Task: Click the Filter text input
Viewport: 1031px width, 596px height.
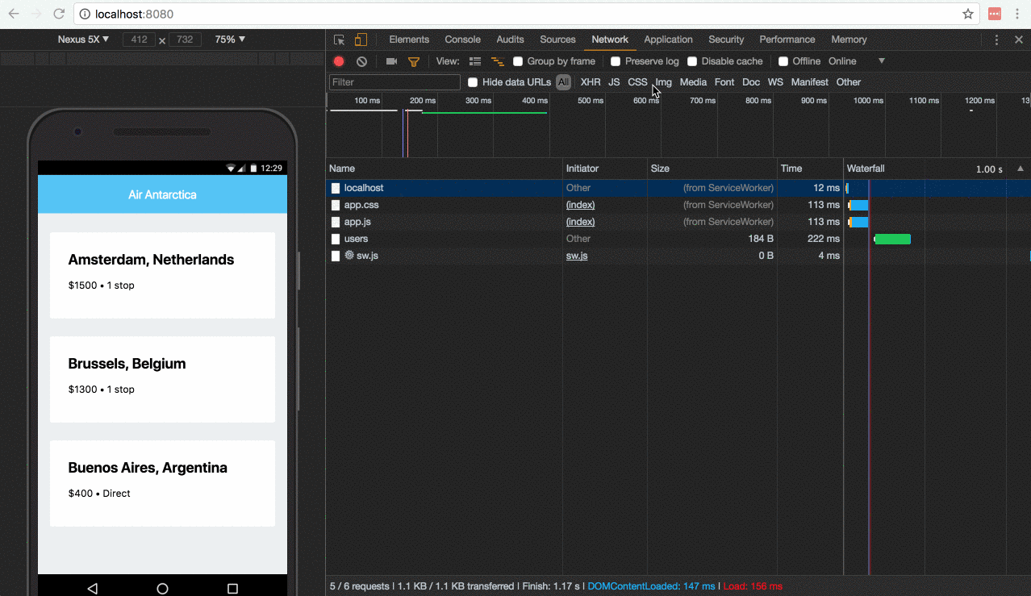Action: click(x=394, y=82)
